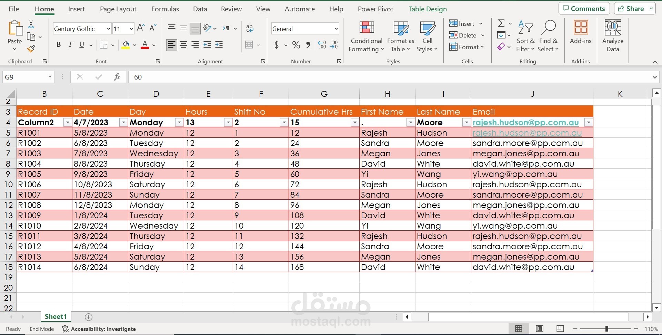Open filter dropdown for Monday column
This screenshot has width=662, height=335.
click(179, 123)
